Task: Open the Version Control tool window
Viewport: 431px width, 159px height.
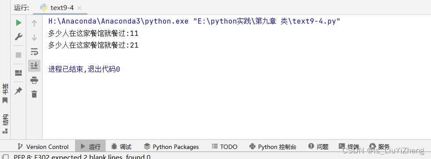Action: [x=43, y=147]
